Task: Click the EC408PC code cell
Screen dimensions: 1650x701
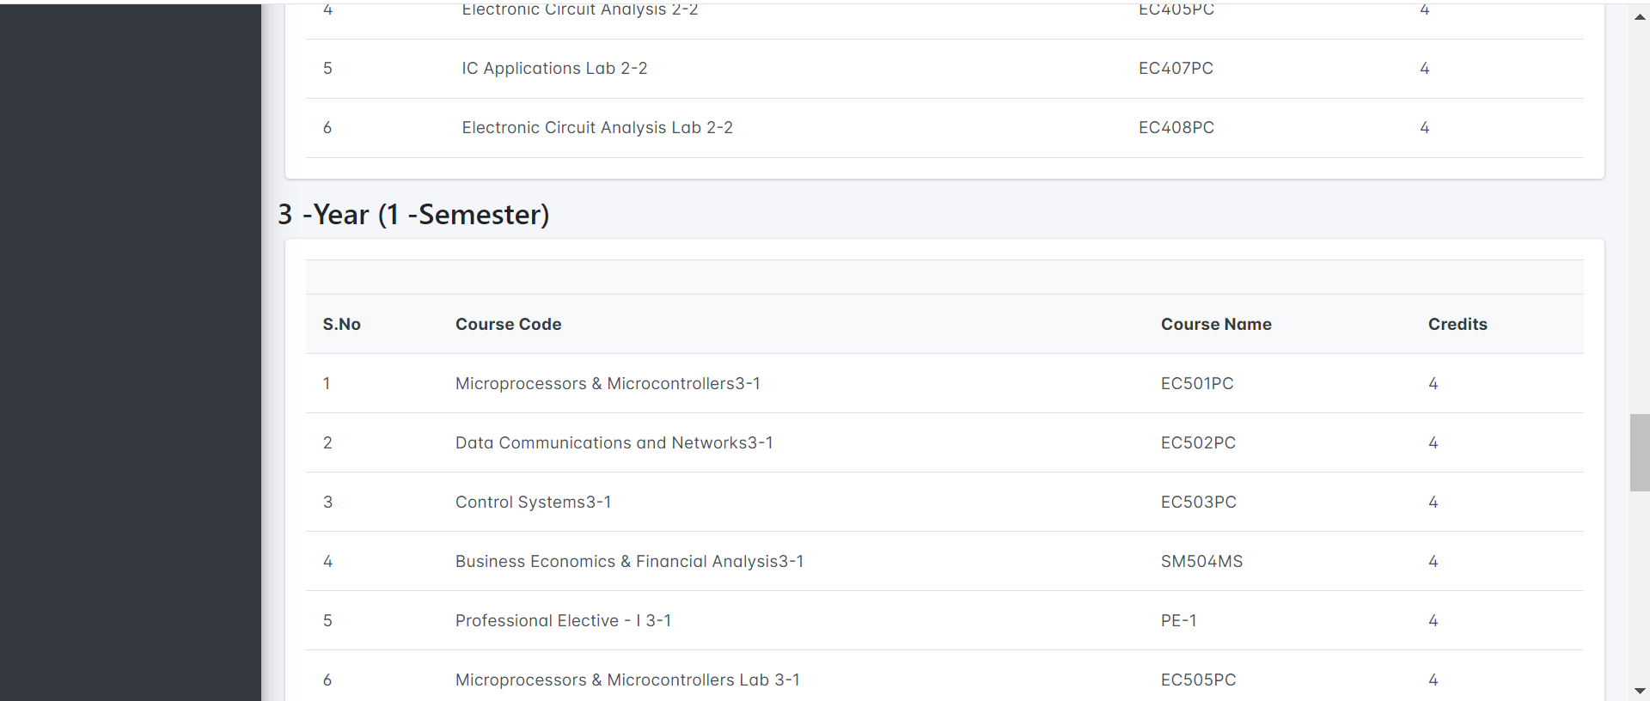Action: coord(1176,128)
